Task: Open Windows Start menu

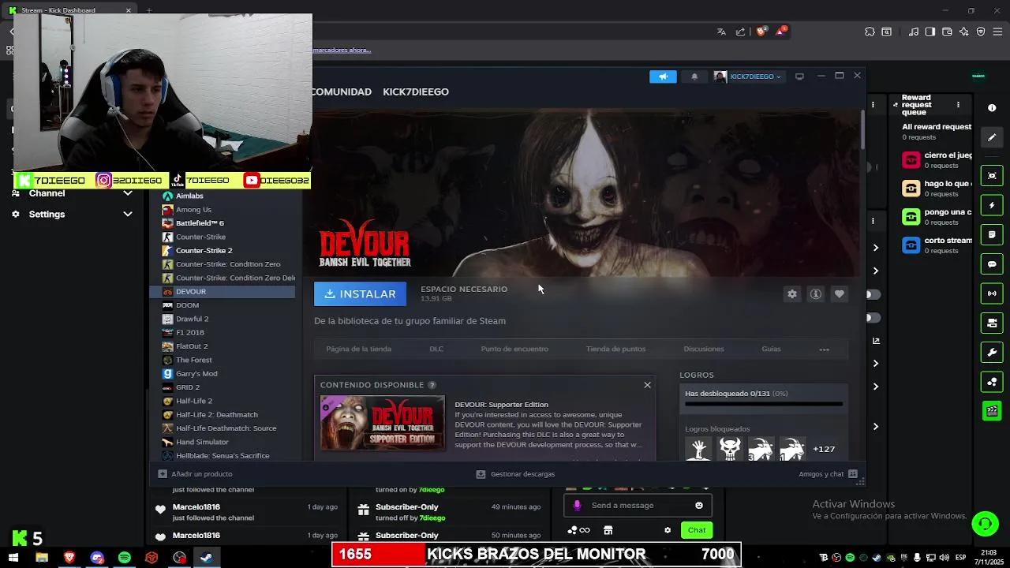Action: (x=13, y=558)
